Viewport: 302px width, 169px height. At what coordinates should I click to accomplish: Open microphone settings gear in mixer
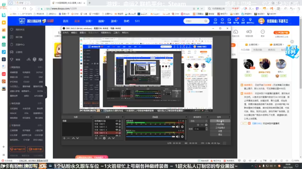[182, 137]
